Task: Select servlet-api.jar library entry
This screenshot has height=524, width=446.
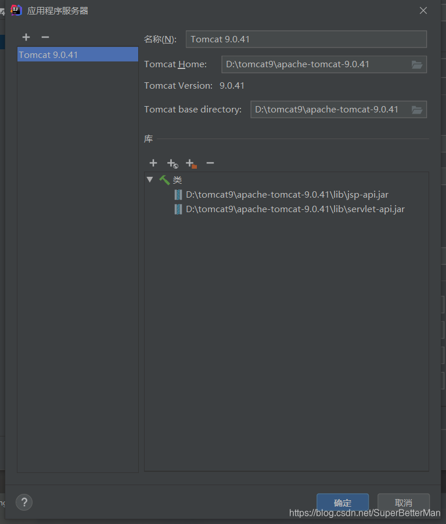Action: (295, 209)
